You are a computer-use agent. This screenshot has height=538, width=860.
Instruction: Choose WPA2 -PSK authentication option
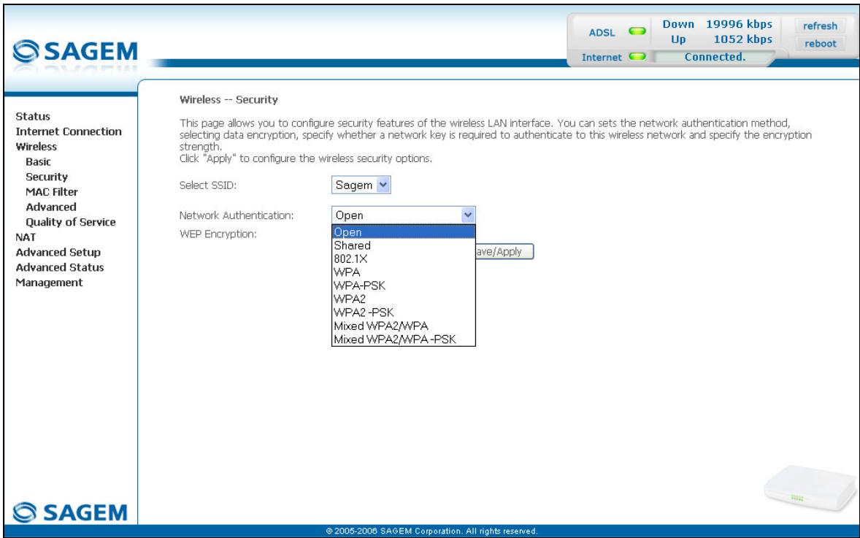click(403, 312)
